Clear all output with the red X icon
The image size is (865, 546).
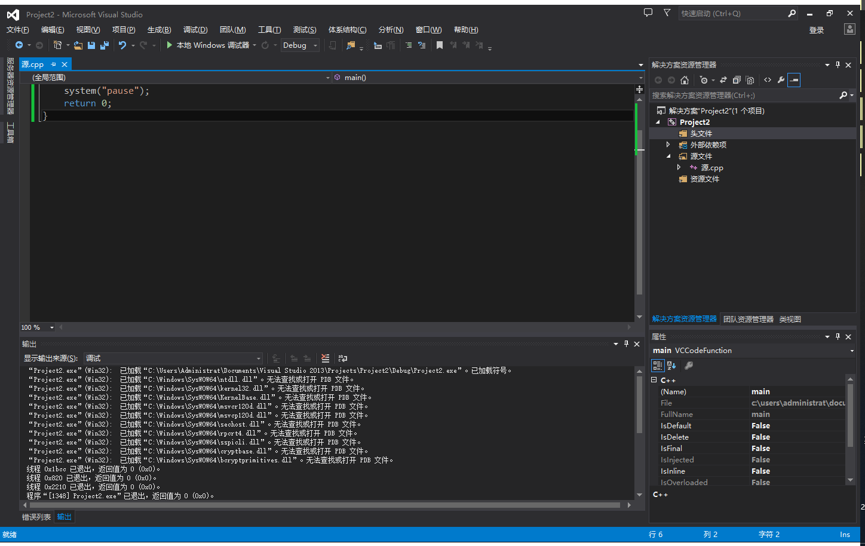coord(325,358)
